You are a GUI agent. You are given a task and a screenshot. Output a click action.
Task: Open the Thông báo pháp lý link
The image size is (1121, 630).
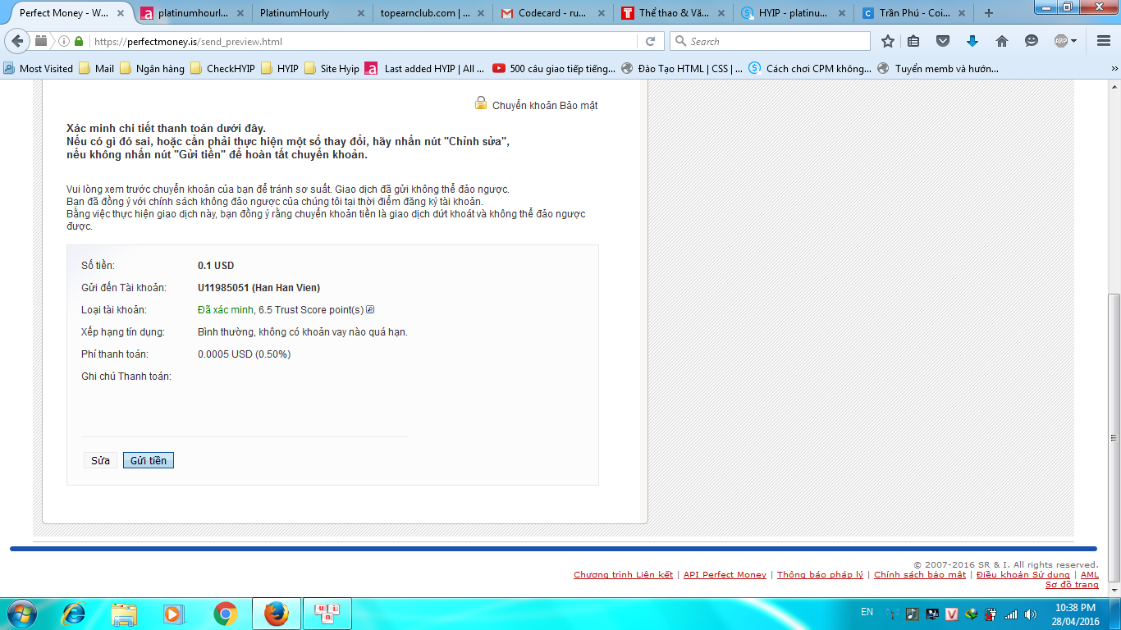click(x=820, y=575)
